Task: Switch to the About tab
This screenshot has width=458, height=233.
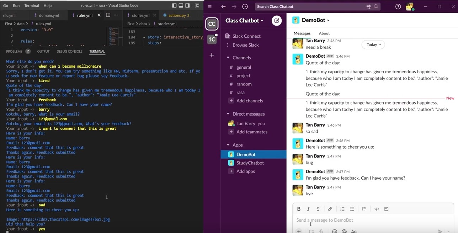Action: pyautogui.click(x=324, y=33)
